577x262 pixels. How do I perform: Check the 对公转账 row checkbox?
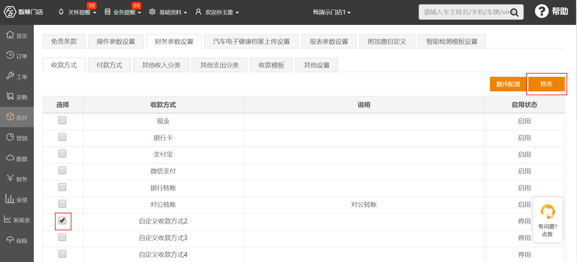tap(62, 204)
